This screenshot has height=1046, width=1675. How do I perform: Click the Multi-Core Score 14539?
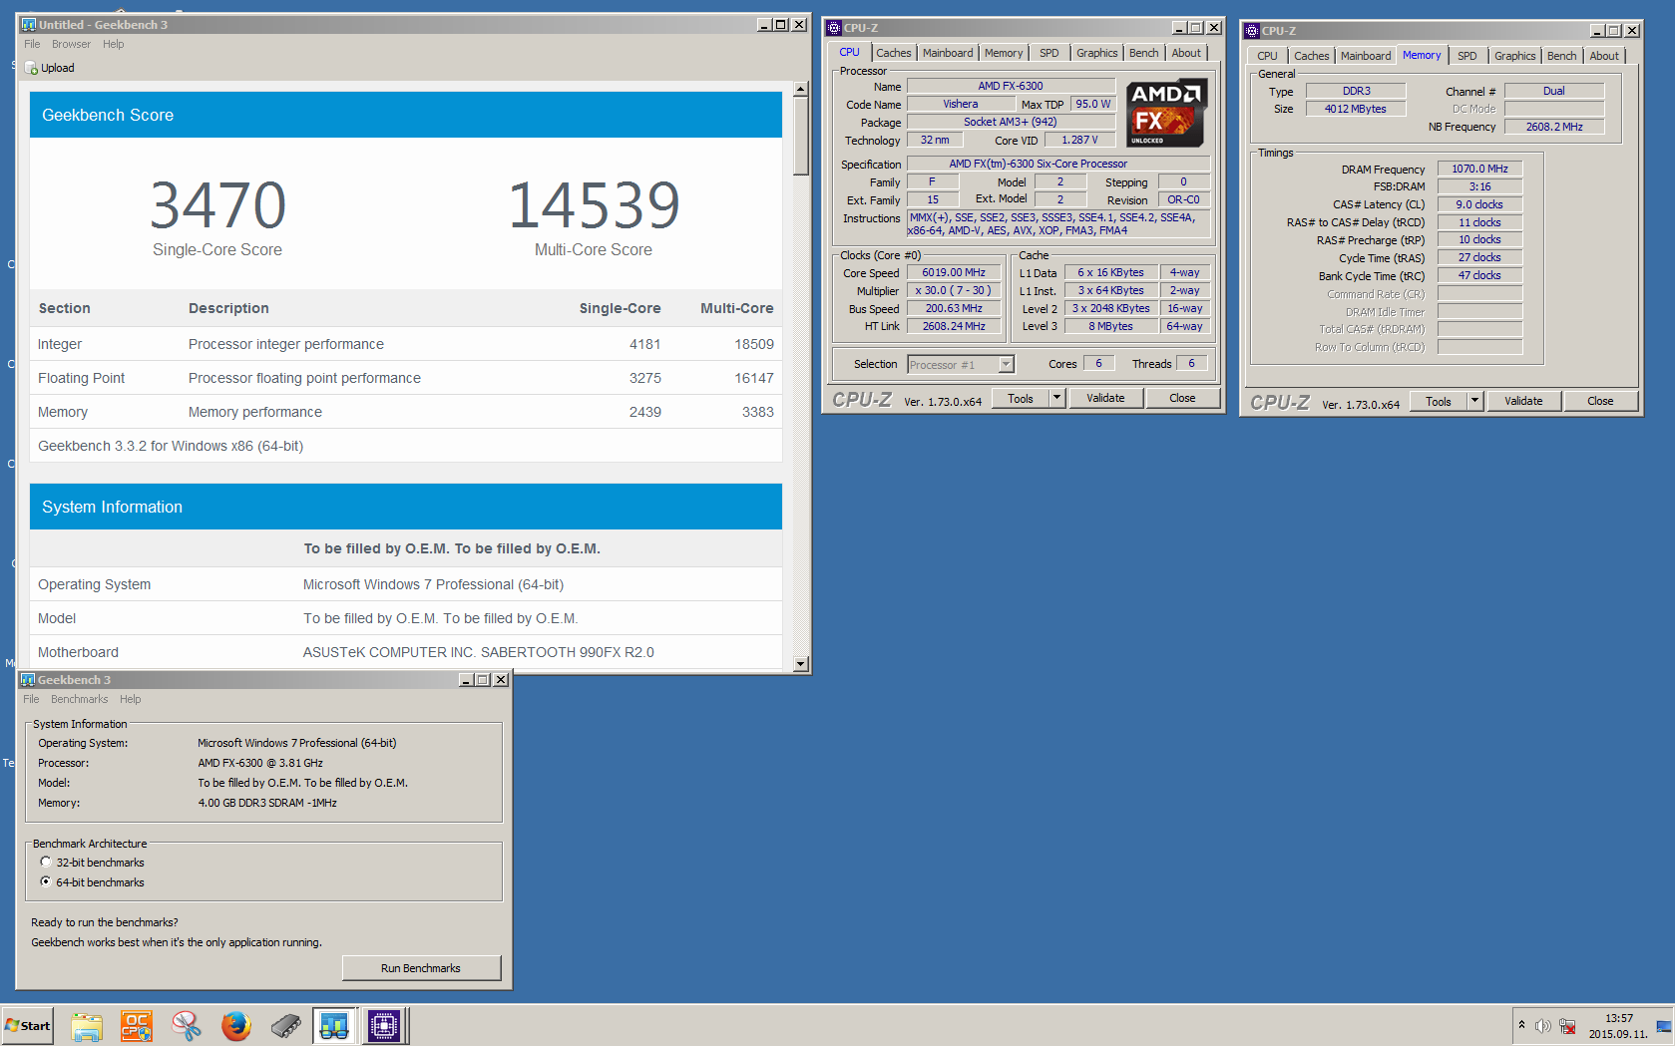click(x=594, y=205)
